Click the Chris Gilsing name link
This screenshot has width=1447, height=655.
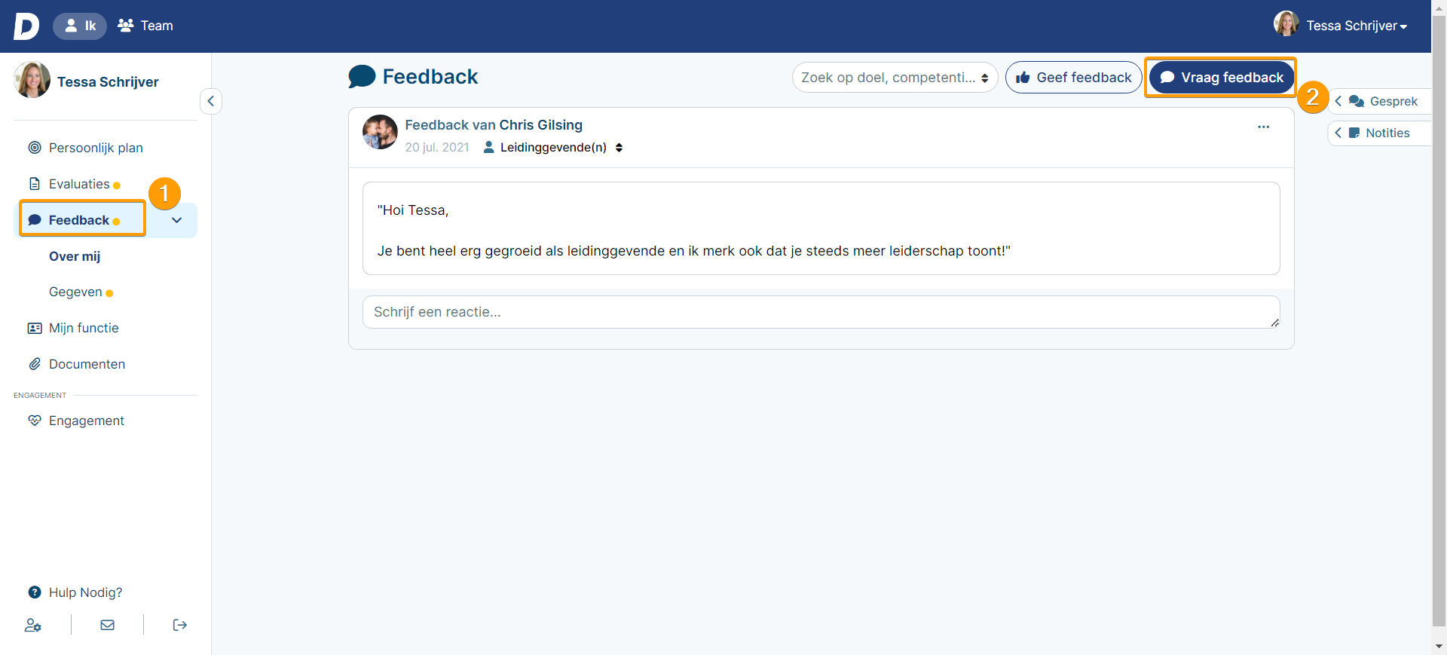pos(541,125)
